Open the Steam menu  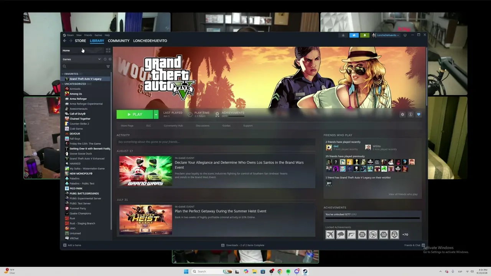pos(70,35)
